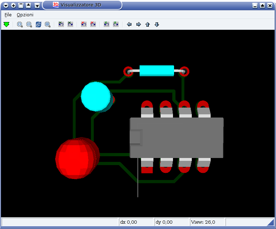Click the 3D icon in title bar
The image size is (276, 229).
pyautogui.click(x=56, y=5)
